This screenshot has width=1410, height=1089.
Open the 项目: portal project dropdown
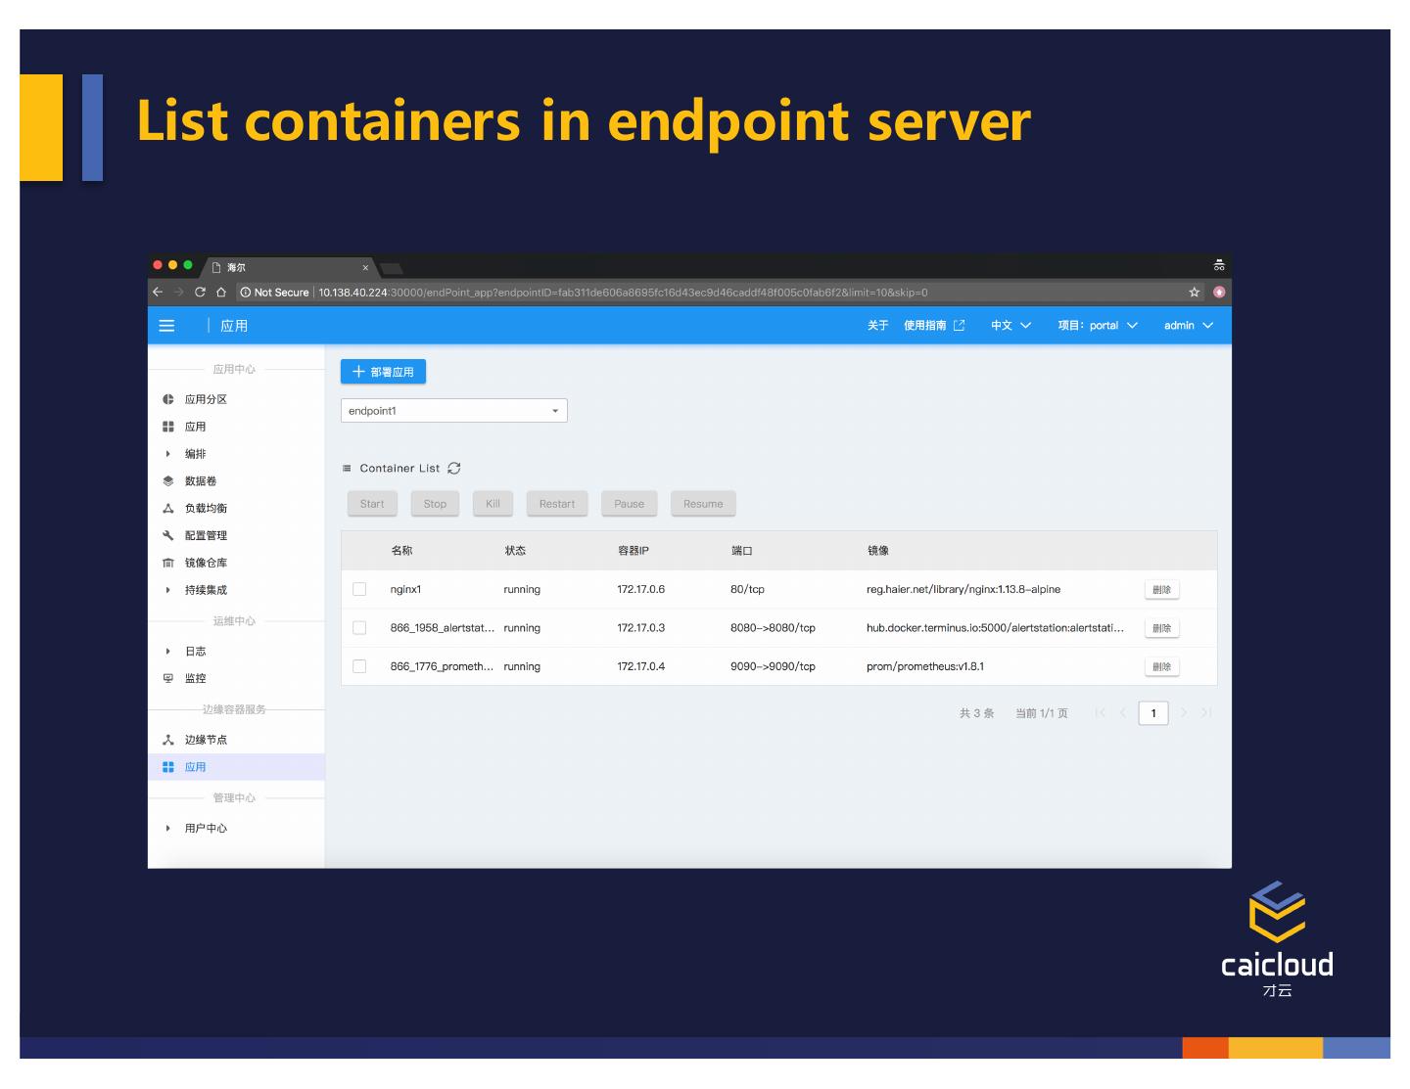[x=1098, y=326]
